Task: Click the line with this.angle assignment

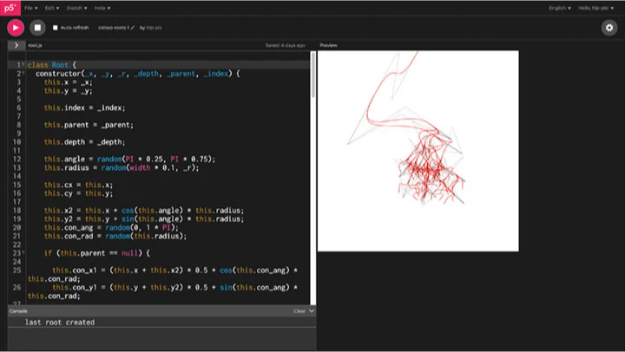Action: (x=129, y=160)
